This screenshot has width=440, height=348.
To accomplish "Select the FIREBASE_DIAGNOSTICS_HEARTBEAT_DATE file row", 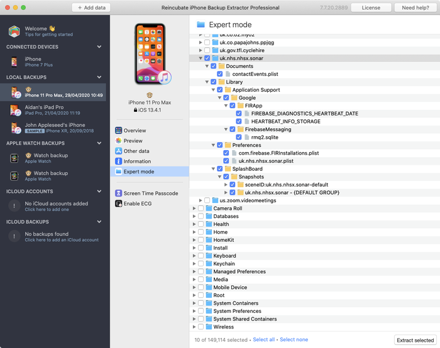I will pos(314,114).
